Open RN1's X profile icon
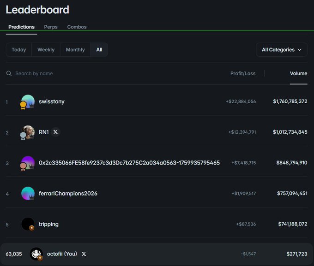The image size is (314, 266). point(55,132)
